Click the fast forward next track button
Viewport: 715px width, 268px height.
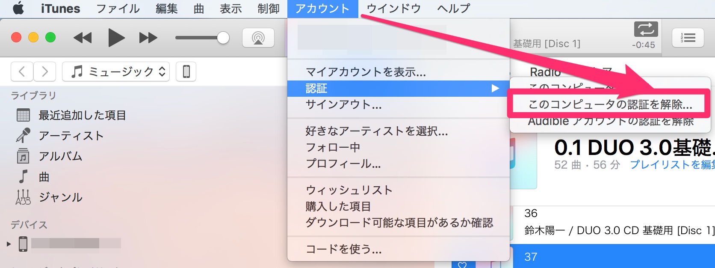click(x=148, y=38)
